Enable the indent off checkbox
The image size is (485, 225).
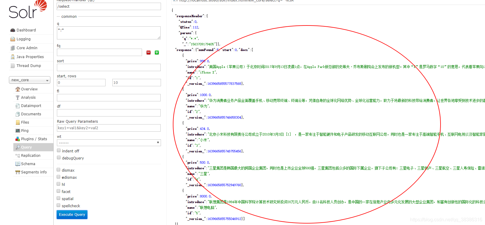59,151
